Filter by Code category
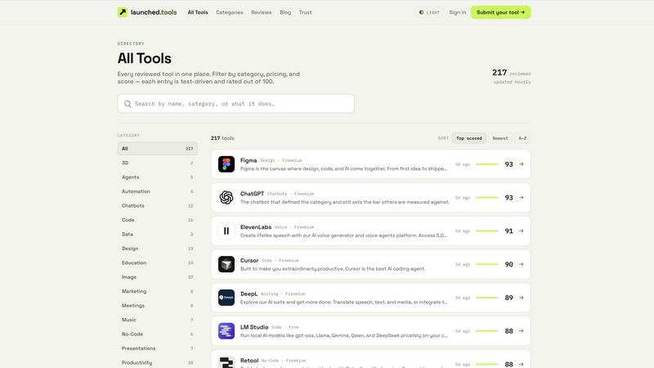654x368 pixels. click(x=157, y=220)
